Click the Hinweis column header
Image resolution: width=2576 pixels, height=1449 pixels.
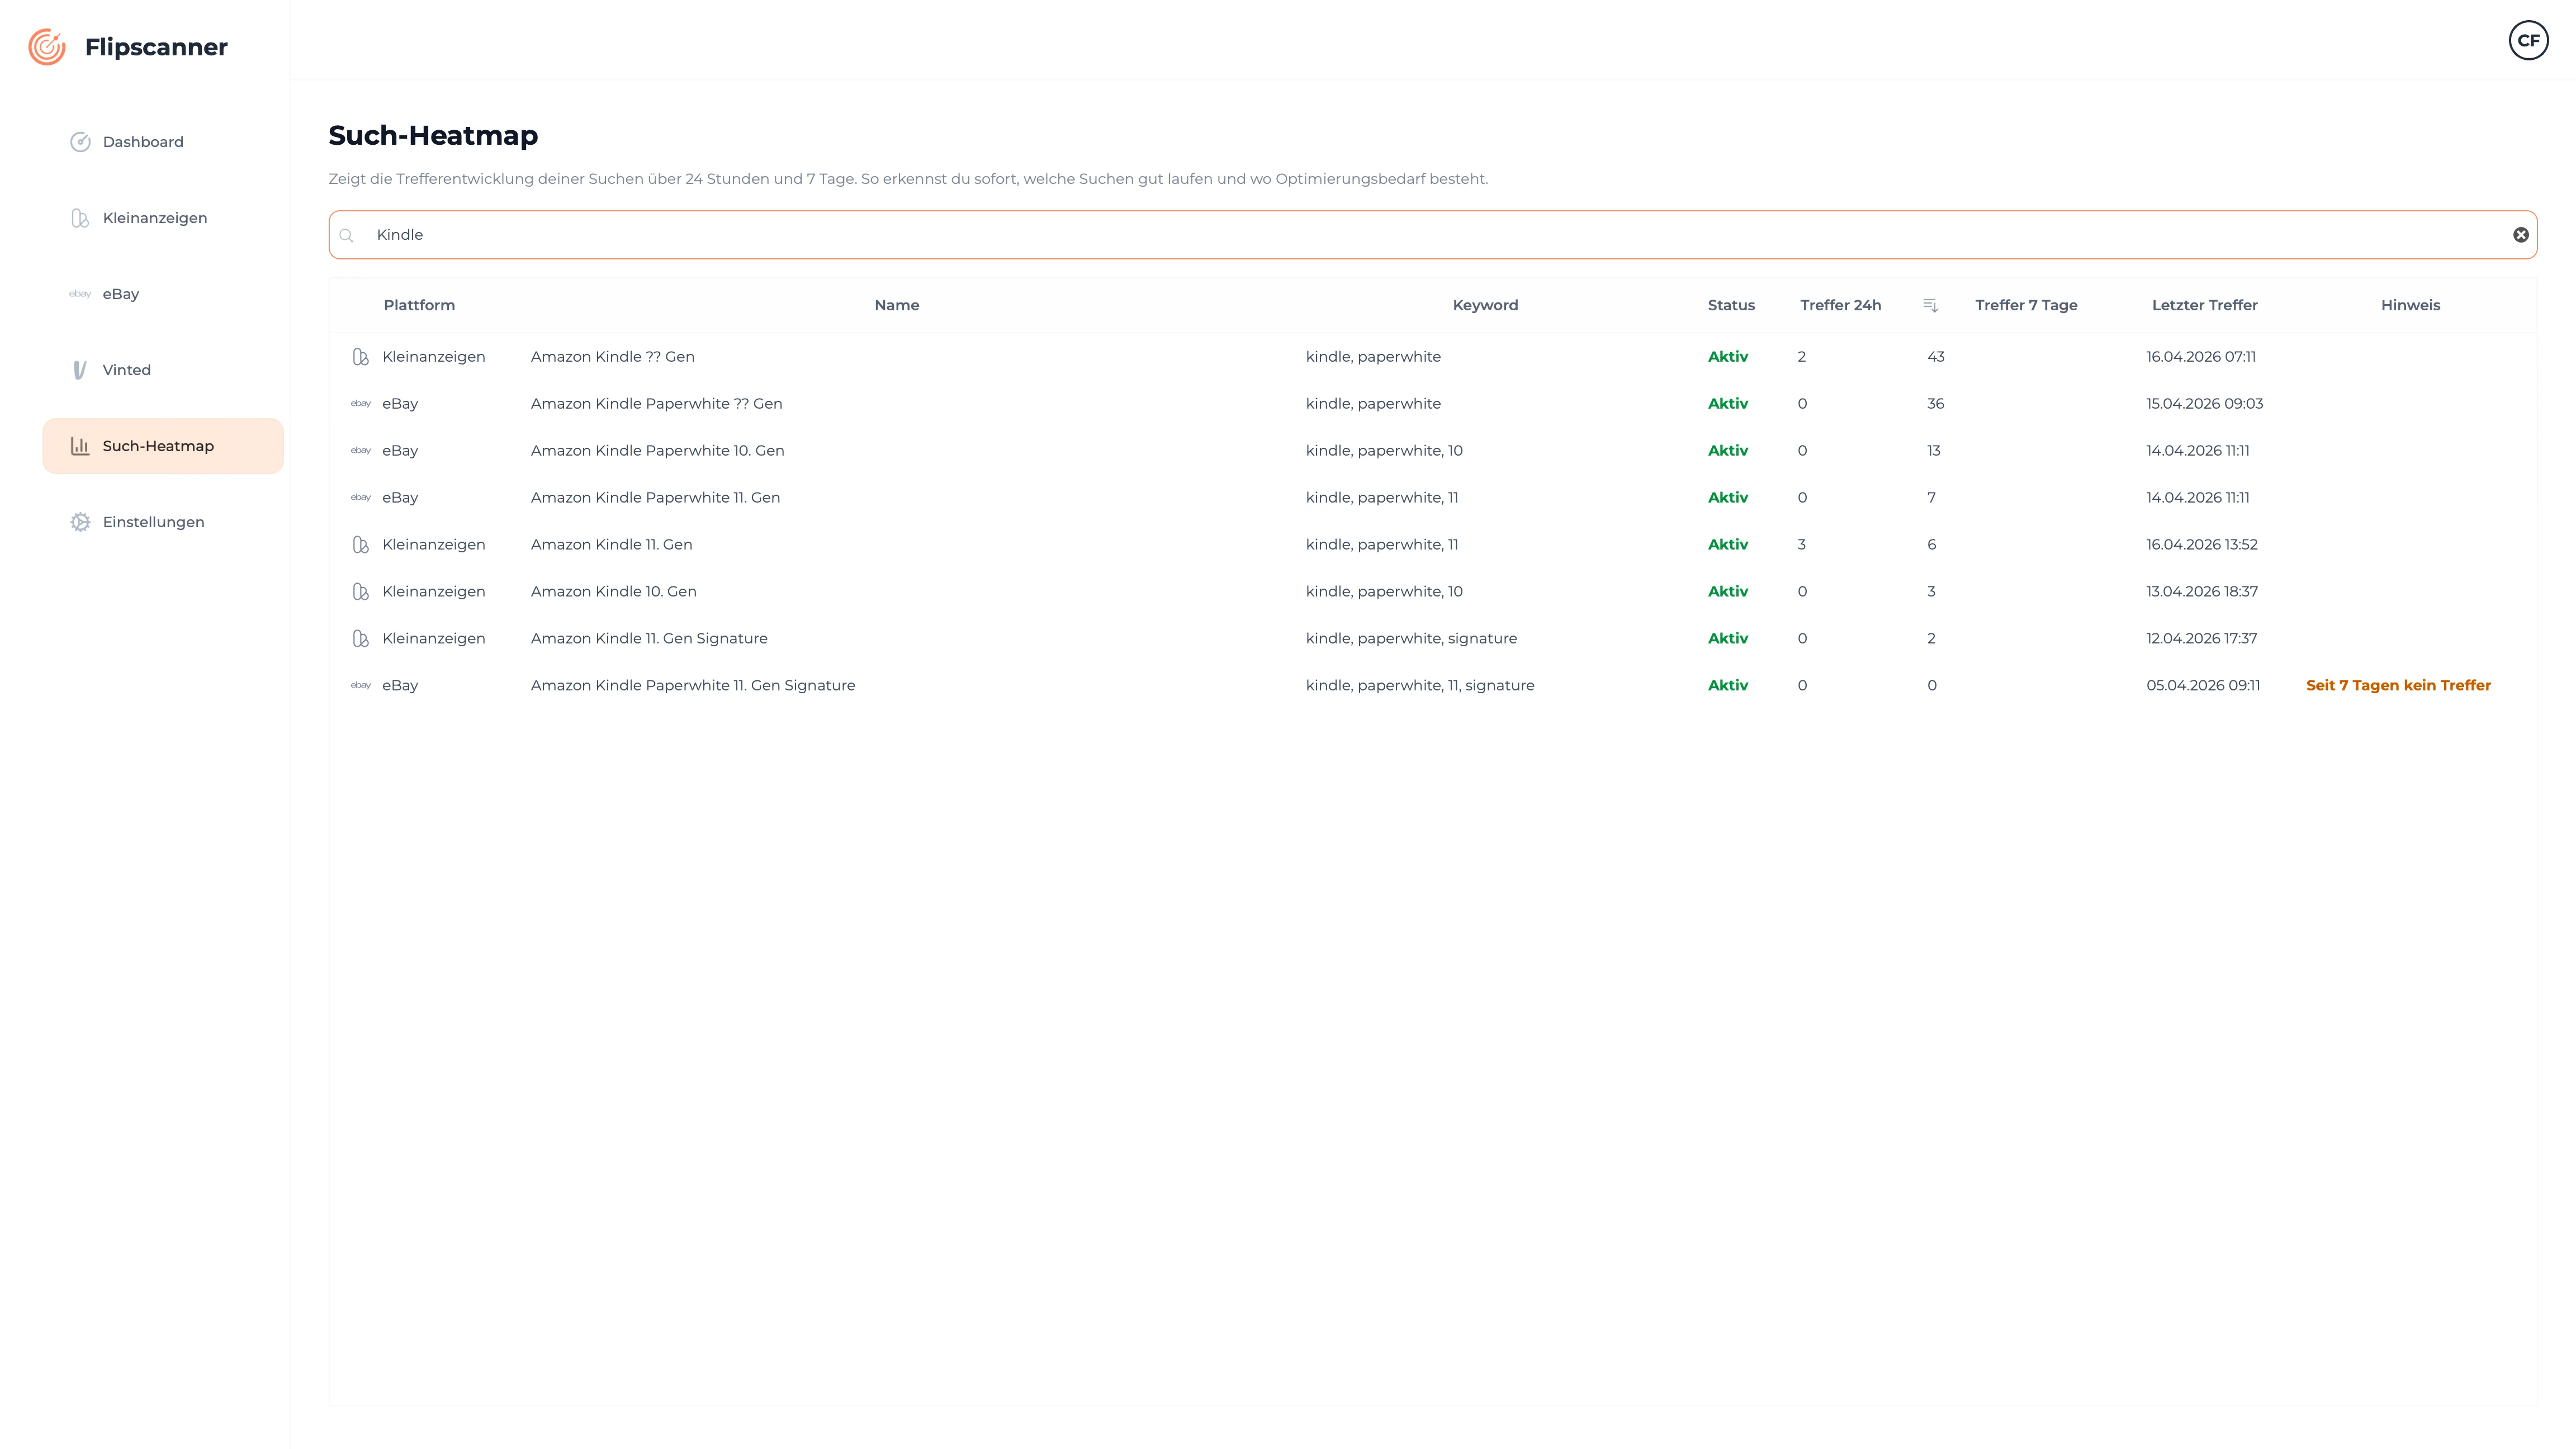pyautogui.click(x=2410, y=305)
